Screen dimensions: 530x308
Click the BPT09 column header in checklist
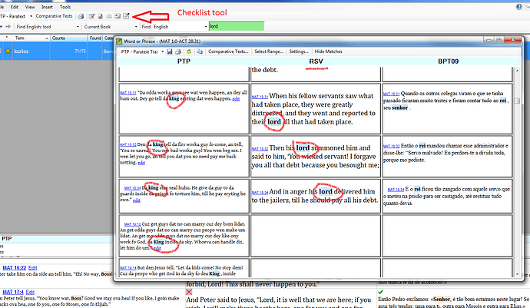(449, 61)
